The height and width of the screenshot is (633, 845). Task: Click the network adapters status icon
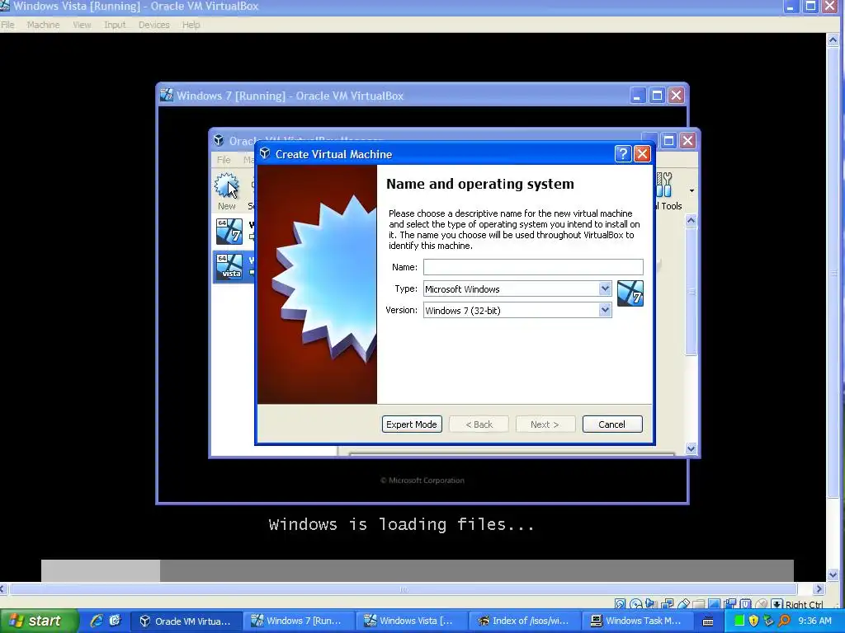[x=667, y=604]
